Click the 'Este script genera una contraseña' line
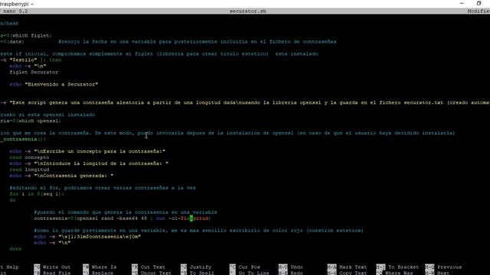490x275 pixels. 245,102
